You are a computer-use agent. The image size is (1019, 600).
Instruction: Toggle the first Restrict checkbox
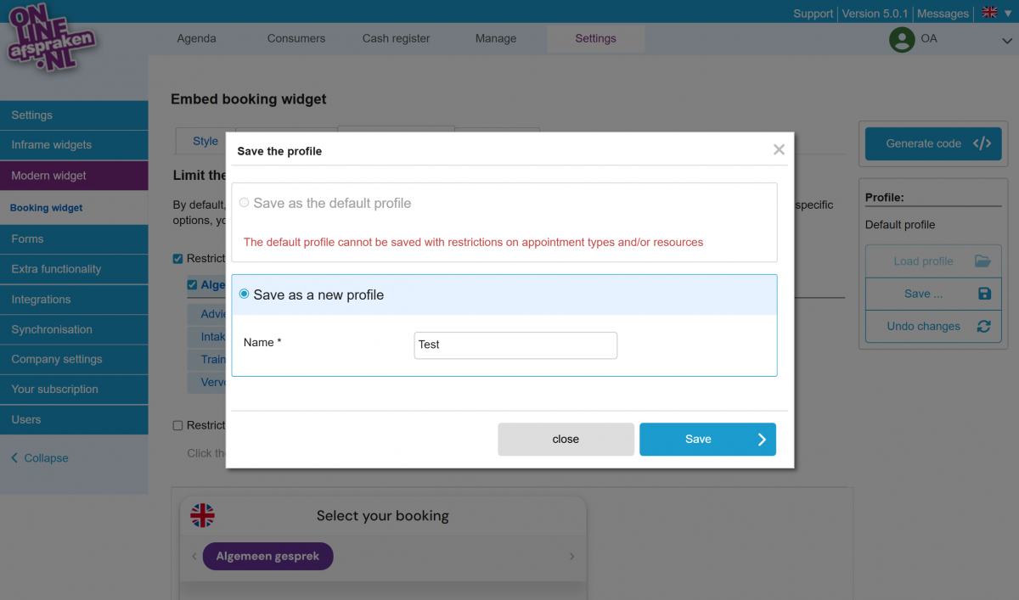pyautogui.click(x=177, y=259)
